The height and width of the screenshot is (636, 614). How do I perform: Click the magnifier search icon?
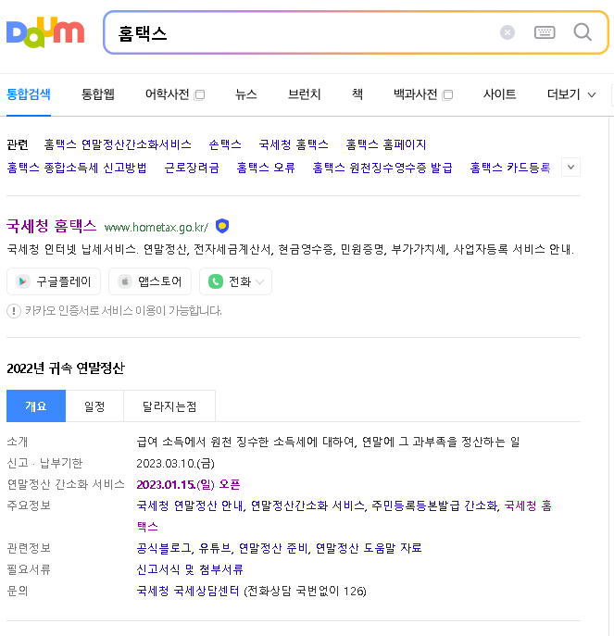583,32
